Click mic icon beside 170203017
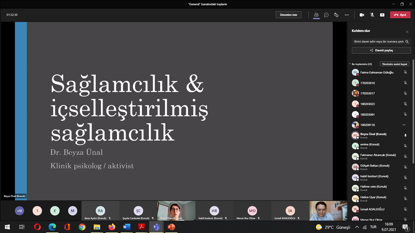The width and height of the screenshot is (415, 233). point(405,93)
